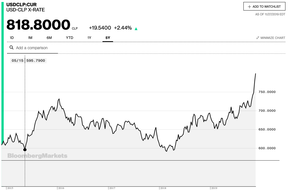Show the 1Y chart range

pos(89,38)
